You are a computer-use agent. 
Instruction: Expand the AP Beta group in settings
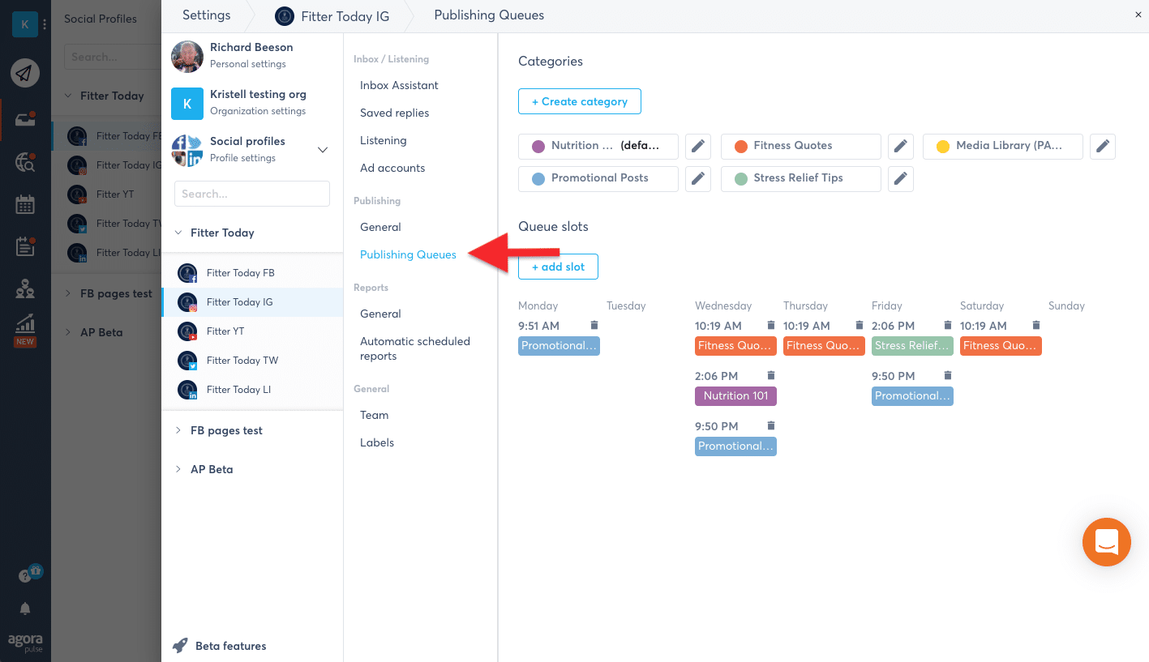point(178,469)
